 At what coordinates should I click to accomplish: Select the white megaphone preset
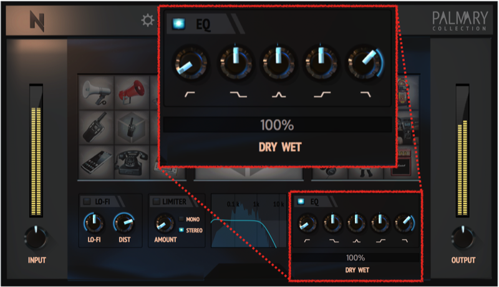[x=96, y=92]
